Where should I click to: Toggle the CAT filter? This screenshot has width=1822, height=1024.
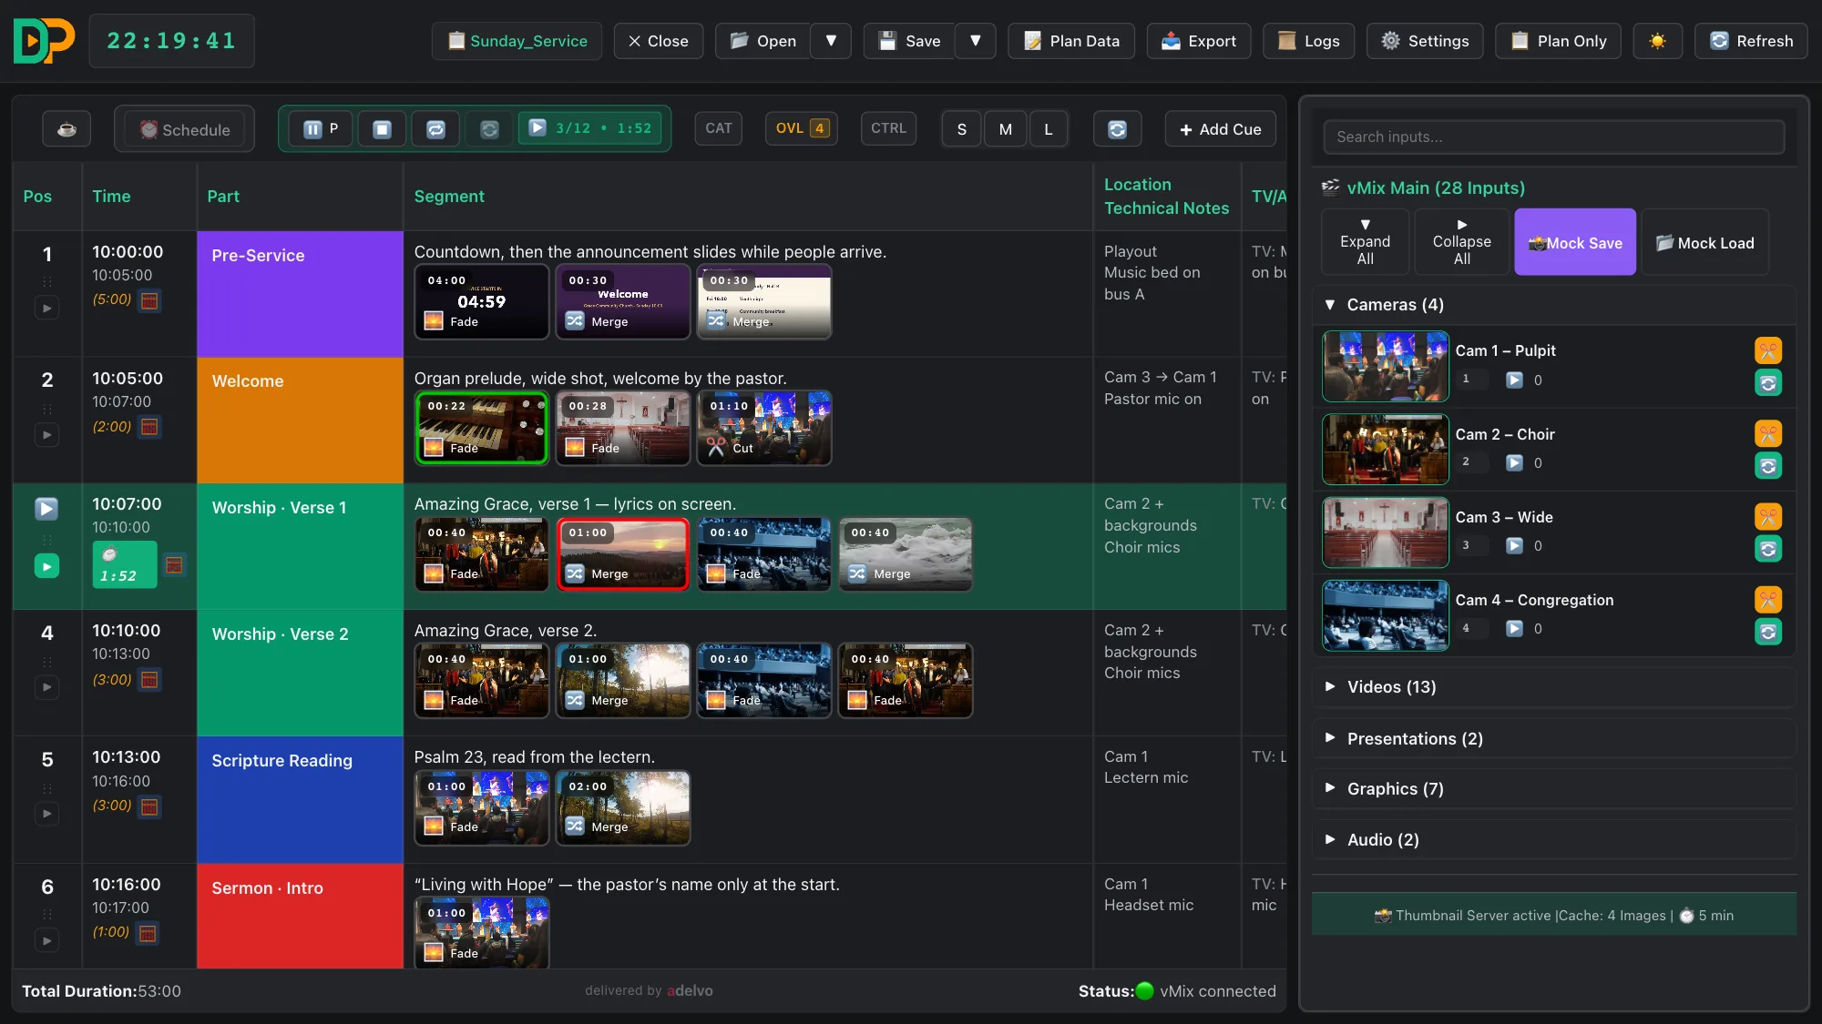(719, 128)
